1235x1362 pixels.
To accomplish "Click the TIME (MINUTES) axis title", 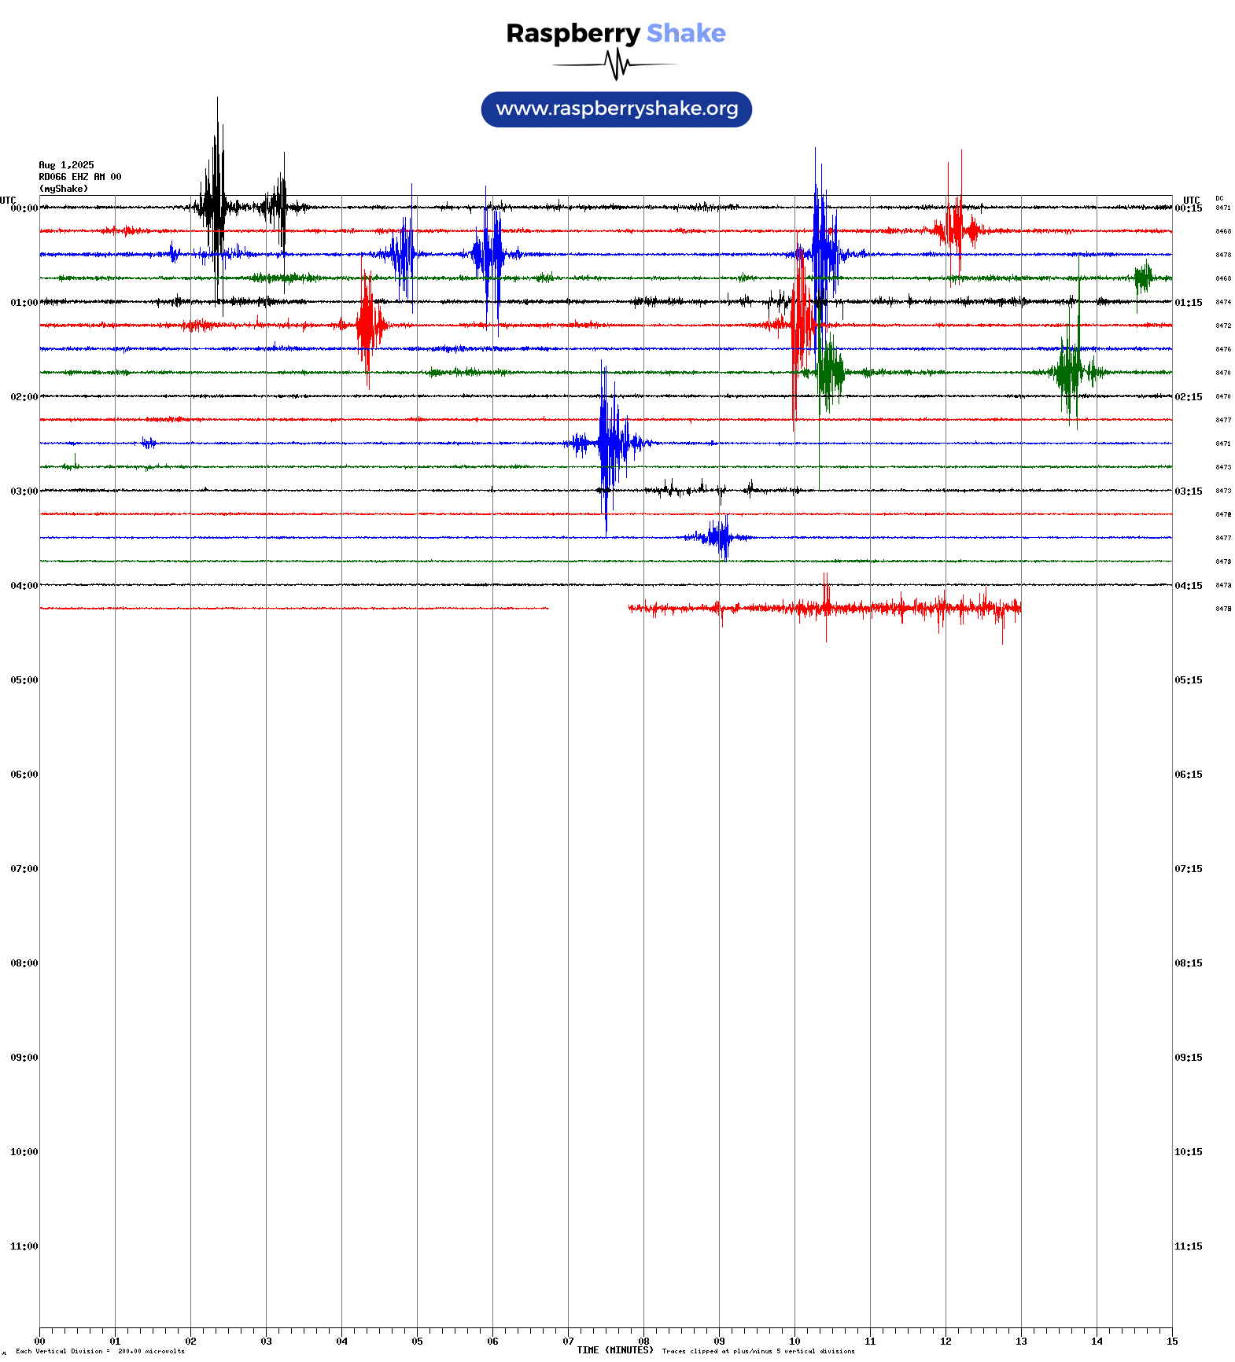I will pyautogui.click(x=614, y=1350).
